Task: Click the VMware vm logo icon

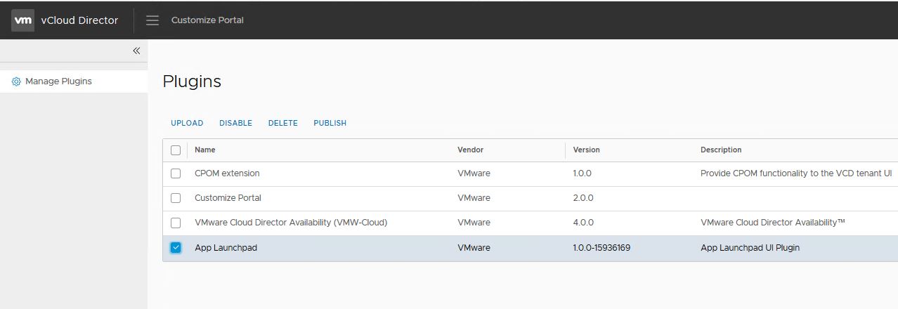Action: (x=22, y=20)
